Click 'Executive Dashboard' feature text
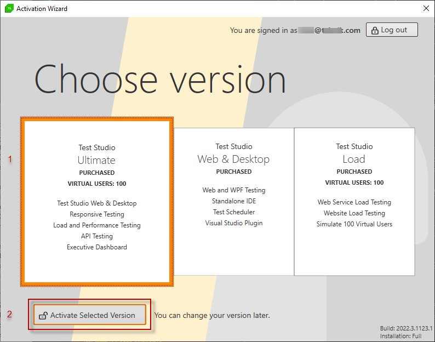 (97, 247)
